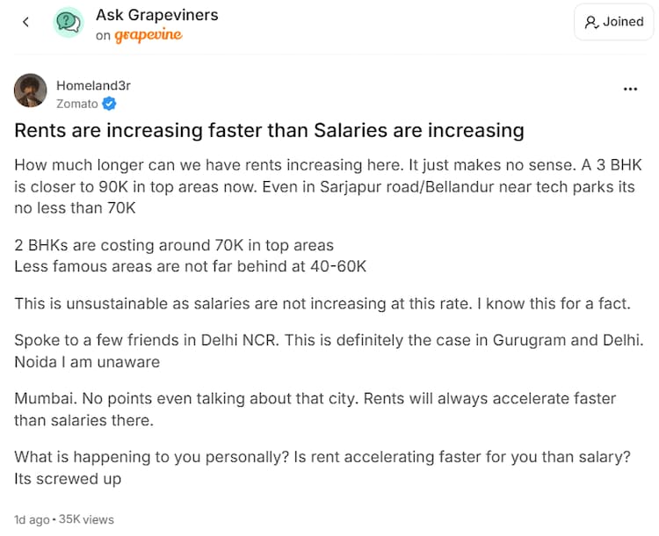The image size is (659, 536).
Task: Go back using the left chevron
Action: 25,22
